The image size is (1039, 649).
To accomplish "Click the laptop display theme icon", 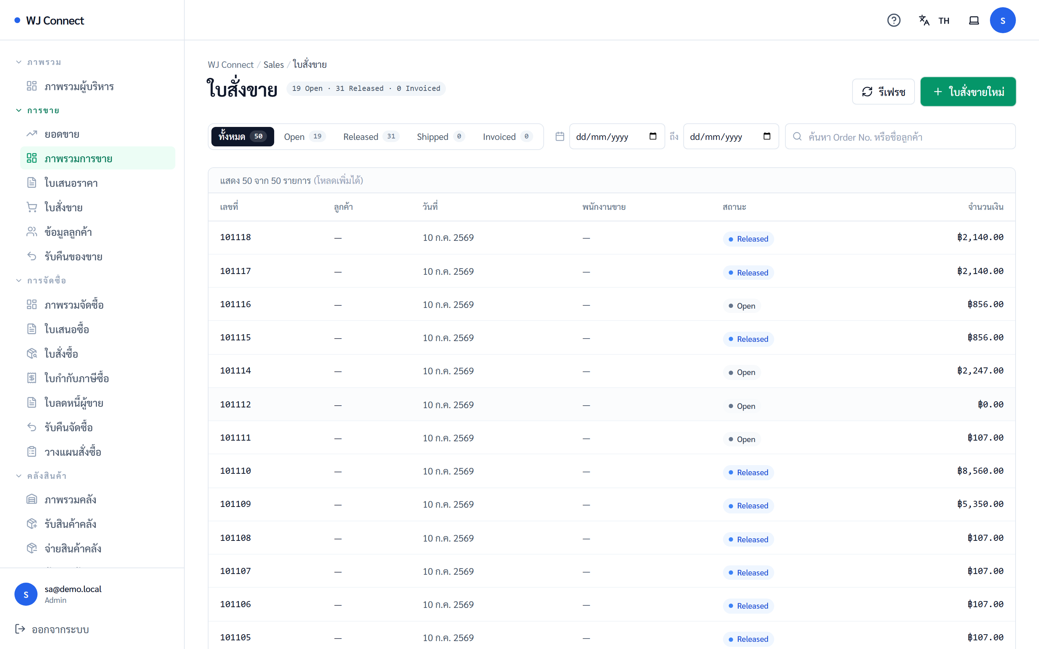I will [x=974, y=20].
